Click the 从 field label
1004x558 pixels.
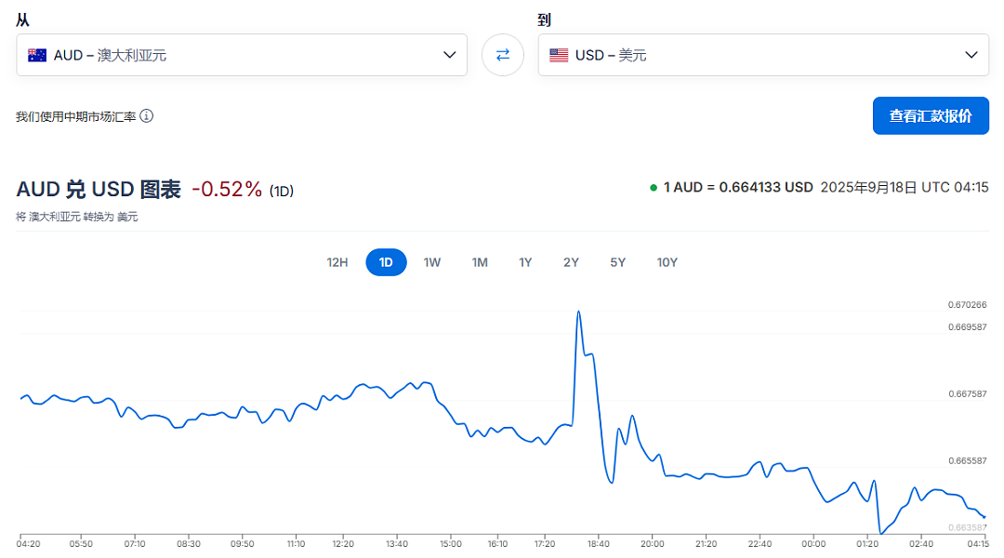point(22,20)
